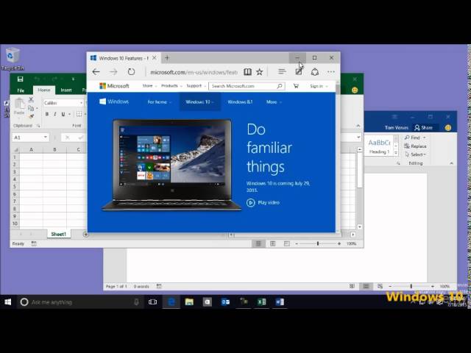Apply the Heading 1 style in Word
The height and width of the screenshot is (353, 471).
[380, 146]
